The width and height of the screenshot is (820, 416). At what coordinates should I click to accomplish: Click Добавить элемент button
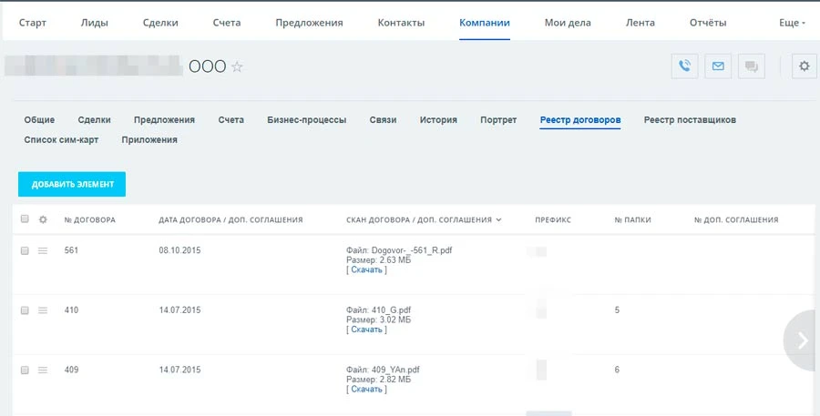tap(72, 185)
